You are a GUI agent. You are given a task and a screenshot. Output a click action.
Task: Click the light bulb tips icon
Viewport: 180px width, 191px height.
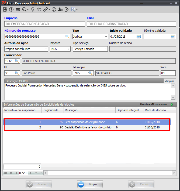pyautogui.click(x=33, y=9)
